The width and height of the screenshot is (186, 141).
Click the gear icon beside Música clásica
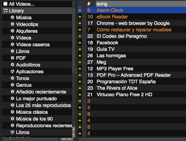tap(12, 112)
